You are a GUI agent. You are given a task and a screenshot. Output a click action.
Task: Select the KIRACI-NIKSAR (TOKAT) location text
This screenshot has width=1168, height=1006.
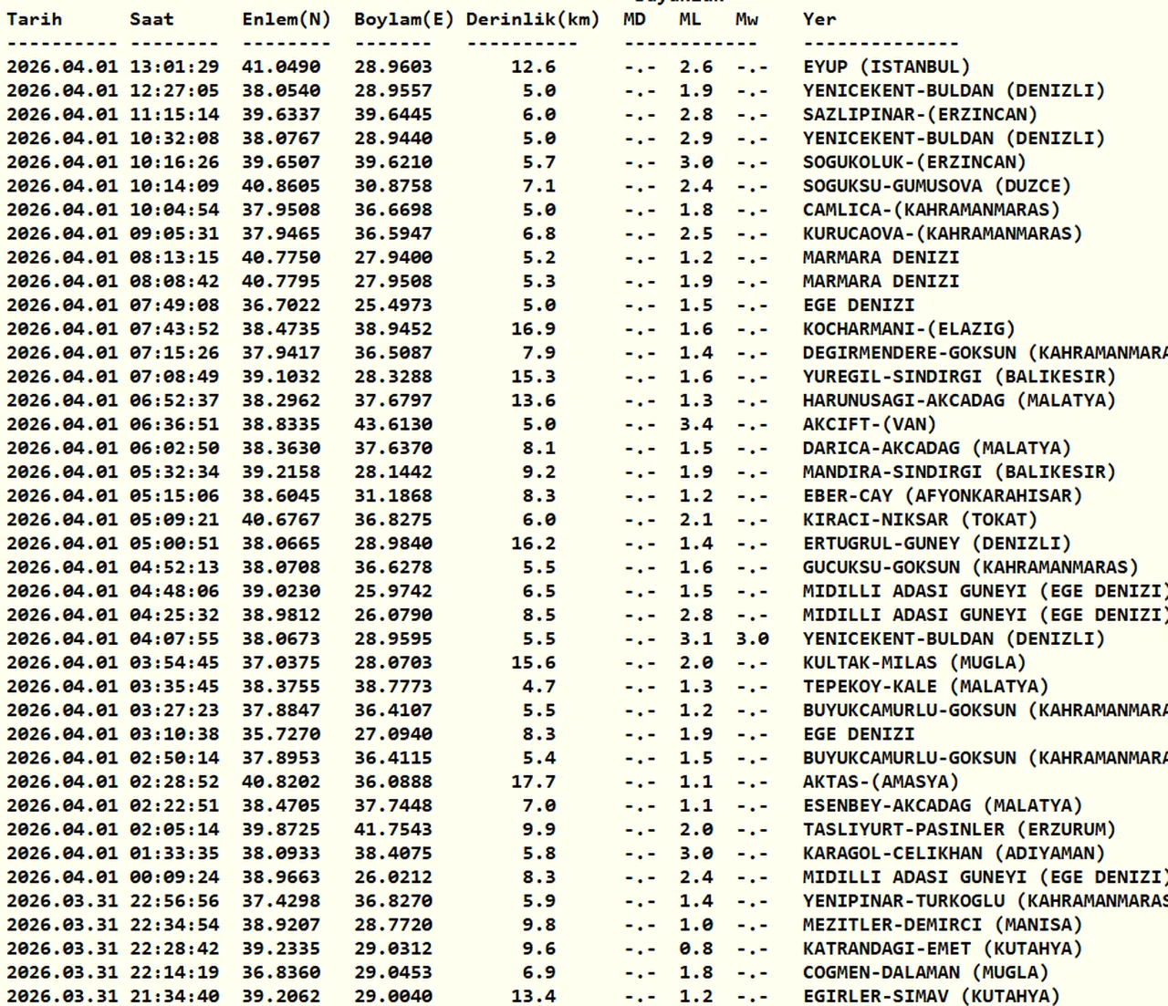[920, 520]
